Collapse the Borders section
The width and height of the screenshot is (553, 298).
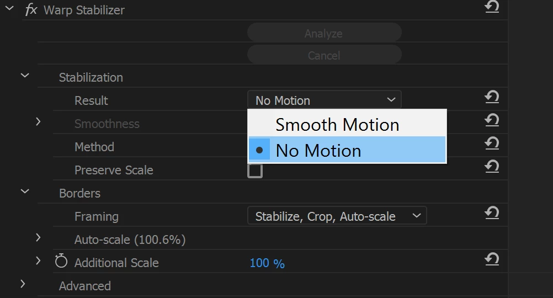point(25,191)
